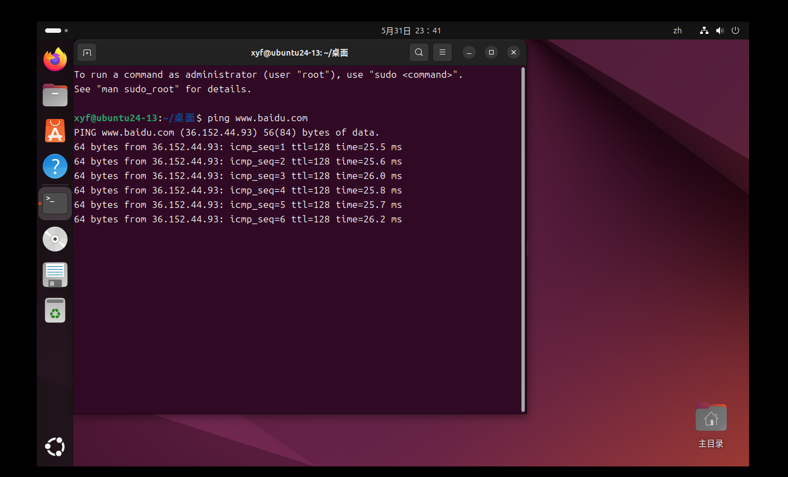This screenshot has height=477, width=788.
Task: Click the icmp_seq=1 ping reply line
Action: (x=238, y=147)
